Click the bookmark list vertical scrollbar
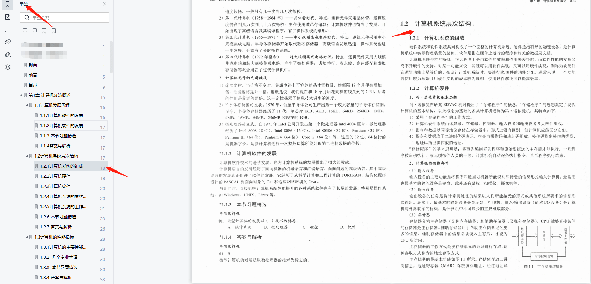This screenshot has width=591, height=284. 111,57
